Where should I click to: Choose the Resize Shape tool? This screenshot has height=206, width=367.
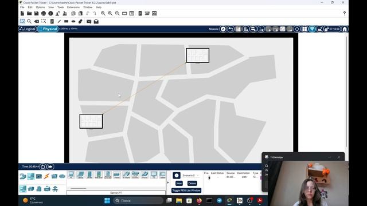[44, 22]
